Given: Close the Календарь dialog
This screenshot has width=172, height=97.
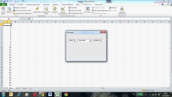Looking at the screenshot, I should pos(103,32).
